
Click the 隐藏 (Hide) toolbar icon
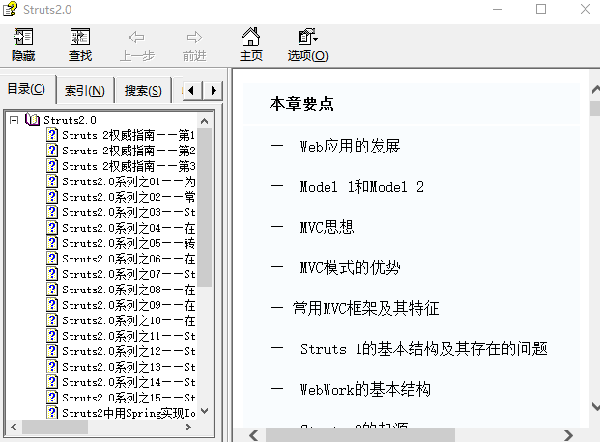tap(22, 38)
